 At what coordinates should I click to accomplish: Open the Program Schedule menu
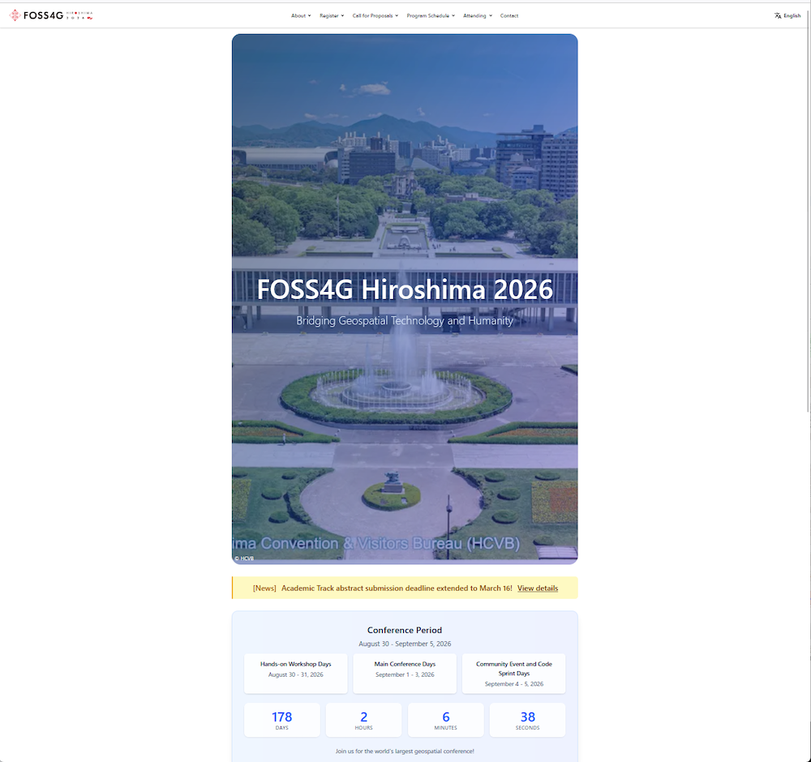(431, 16)
